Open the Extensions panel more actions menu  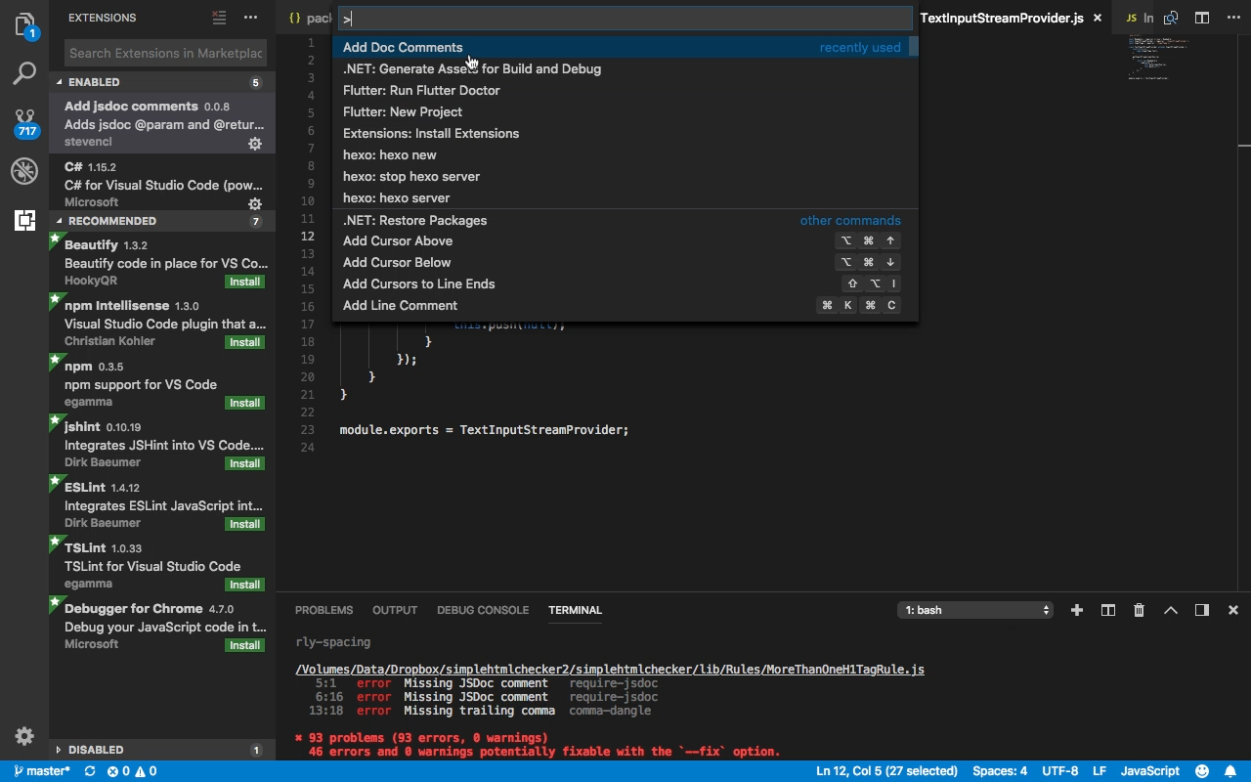click(251, 18)
